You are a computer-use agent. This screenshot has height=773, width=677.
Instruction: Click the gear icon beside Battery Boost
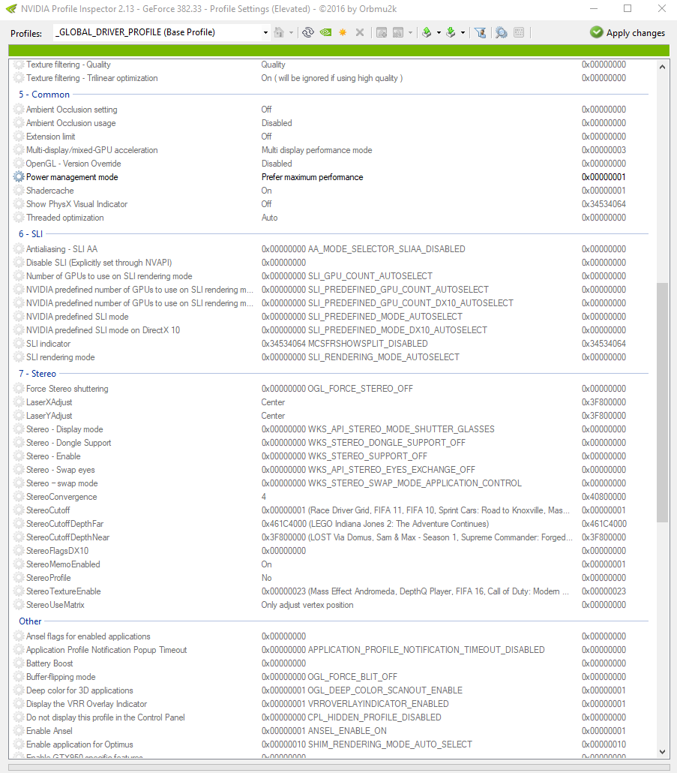tap(19, 663)
